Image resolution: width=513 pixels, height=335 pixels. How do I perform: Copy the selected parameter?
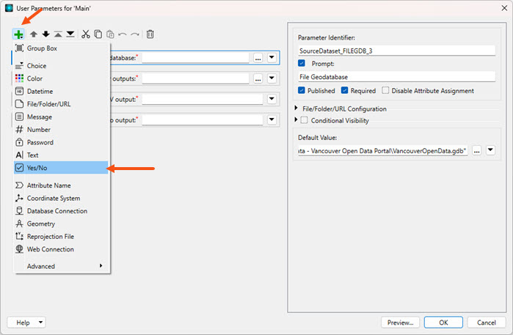(98, 34)
